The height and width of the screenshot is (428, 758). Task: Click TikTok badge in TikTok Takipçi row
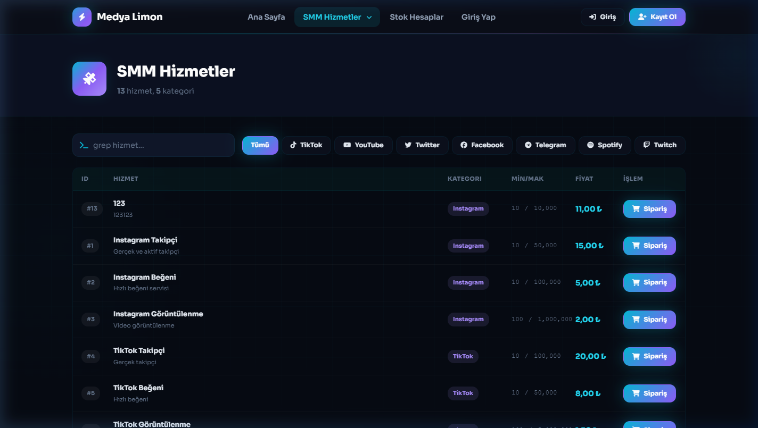pyautogui.click(x=463, y=356)
